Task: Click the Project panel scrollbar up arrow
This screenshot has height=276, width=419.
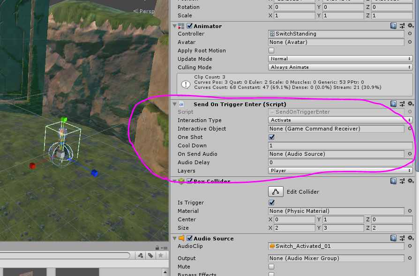Action: (x=165, y=272)
